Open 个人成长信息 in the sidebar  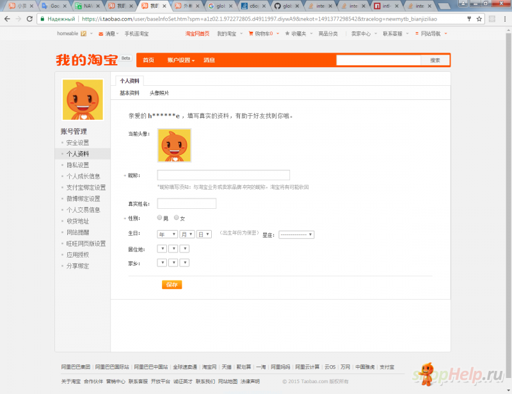tap(83, 176)
